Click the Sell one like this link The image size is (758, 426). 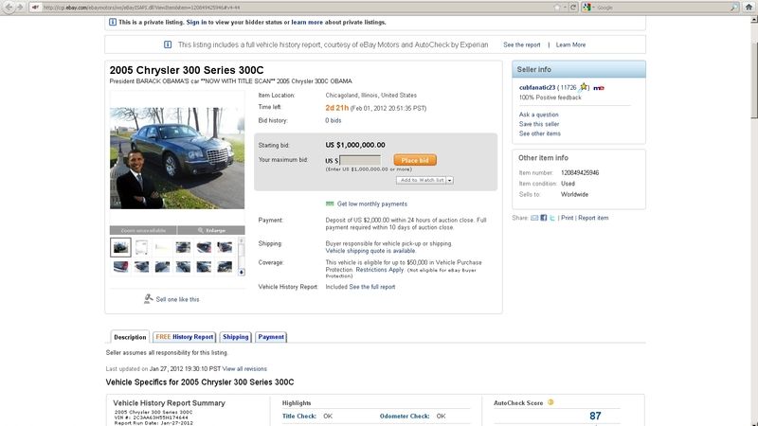pos(177,299)
